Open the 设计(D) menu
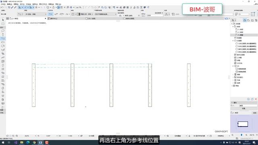The height and width of the screenshot is (145, 258). [x=22, y=4]
